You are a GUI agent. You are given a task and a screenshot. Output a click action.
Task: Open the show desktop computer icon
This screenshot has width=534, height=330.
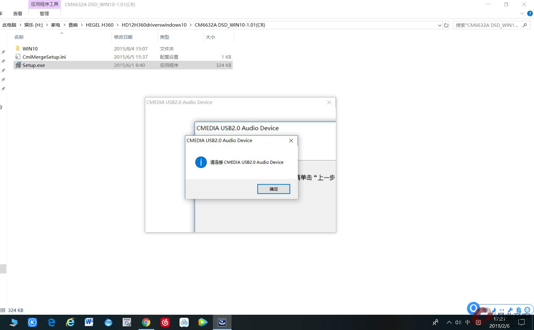(13, 322)
